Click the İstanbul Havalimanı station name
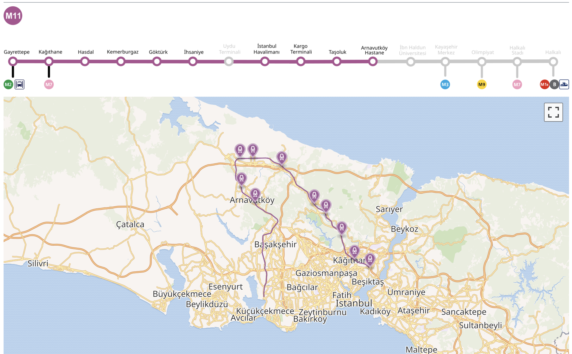 (x=267, y=49)
